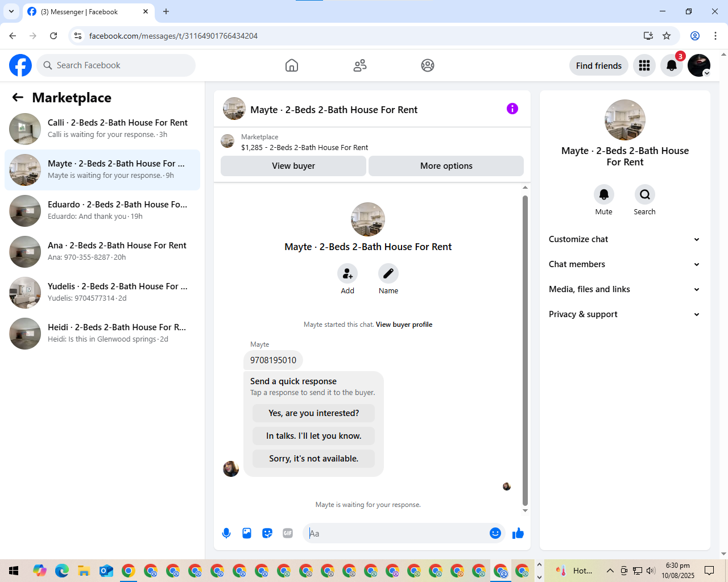This screenshot has height=582, width=728.
Task: Close the Messenger browser tab
Action: coord(146,11)
